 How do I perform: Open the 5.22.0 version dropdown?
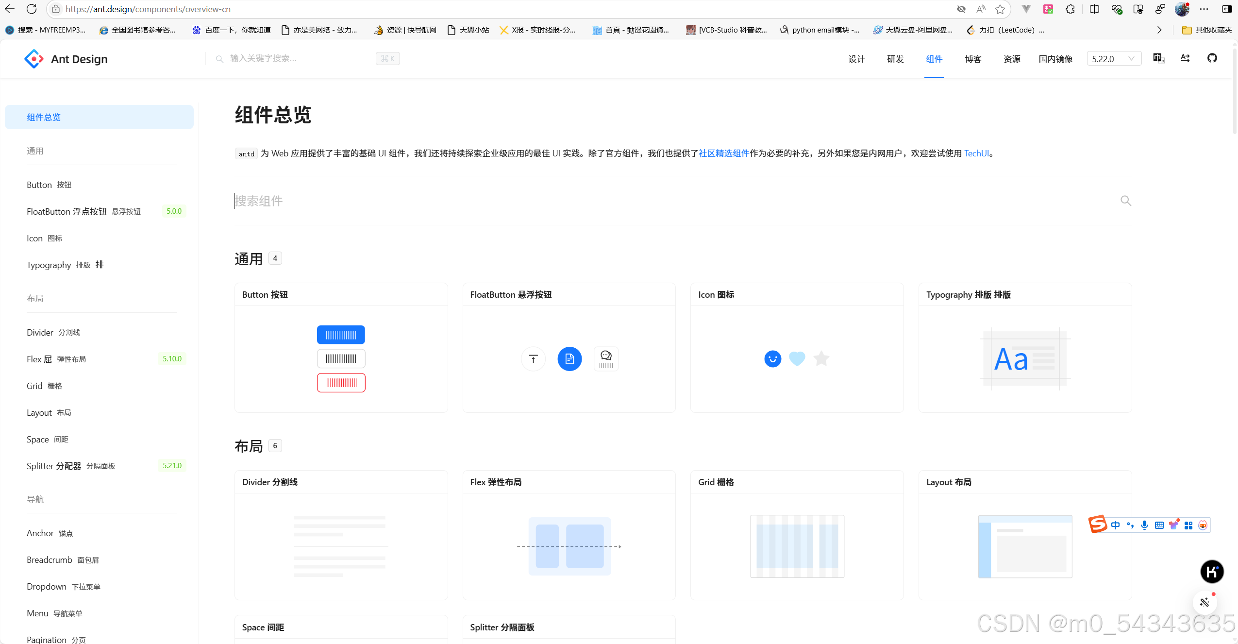pyautogui.click(x=1113, y=59)
